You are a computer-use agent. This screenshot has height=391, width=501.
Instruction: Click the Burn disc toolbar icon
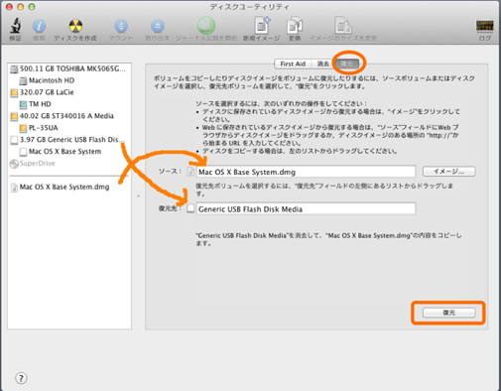click(x=75, y=26)
